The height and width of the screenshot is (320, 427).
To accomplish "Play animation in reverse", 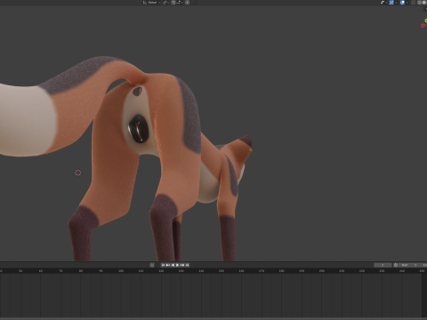I will pos(173,265).
